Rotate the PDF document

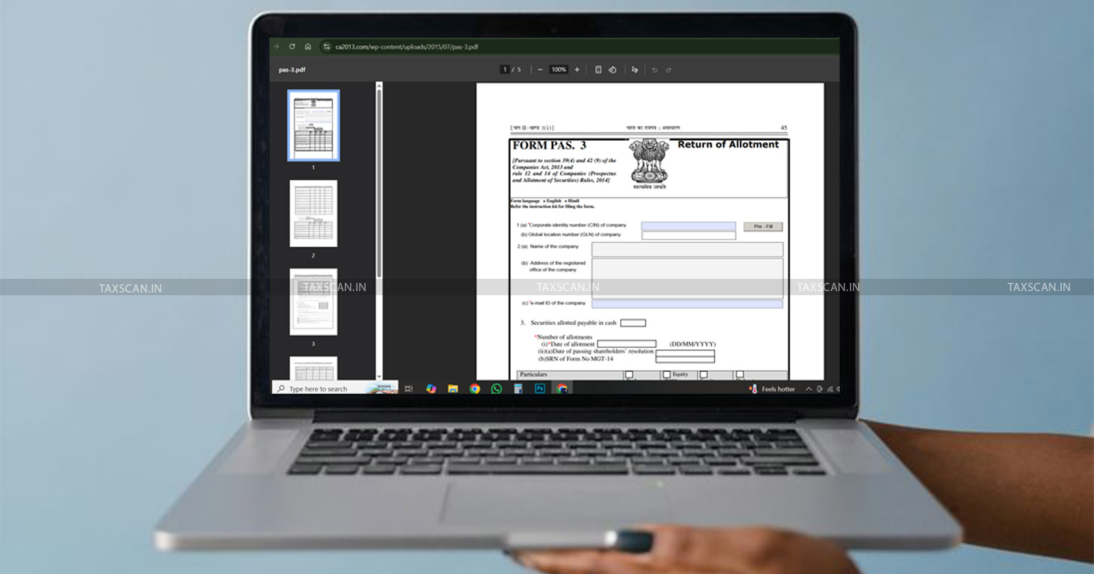613,70
